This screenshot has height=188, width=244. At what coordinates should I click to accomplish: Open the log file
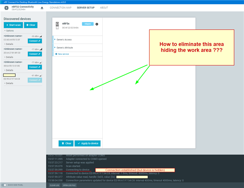click(x=69, y=185)
